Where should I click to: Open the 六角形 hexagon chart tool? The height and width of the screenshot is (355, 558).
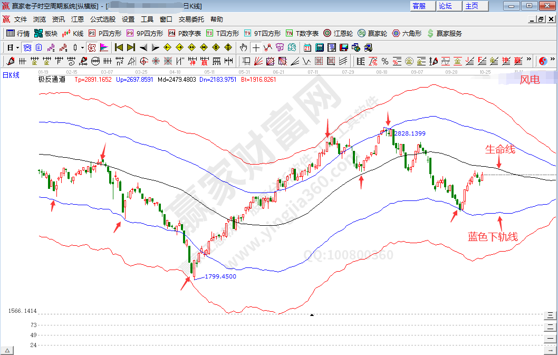pos(407,33)
